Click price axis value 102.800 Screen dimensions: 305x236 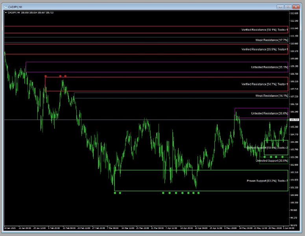(x=294, y=165)
